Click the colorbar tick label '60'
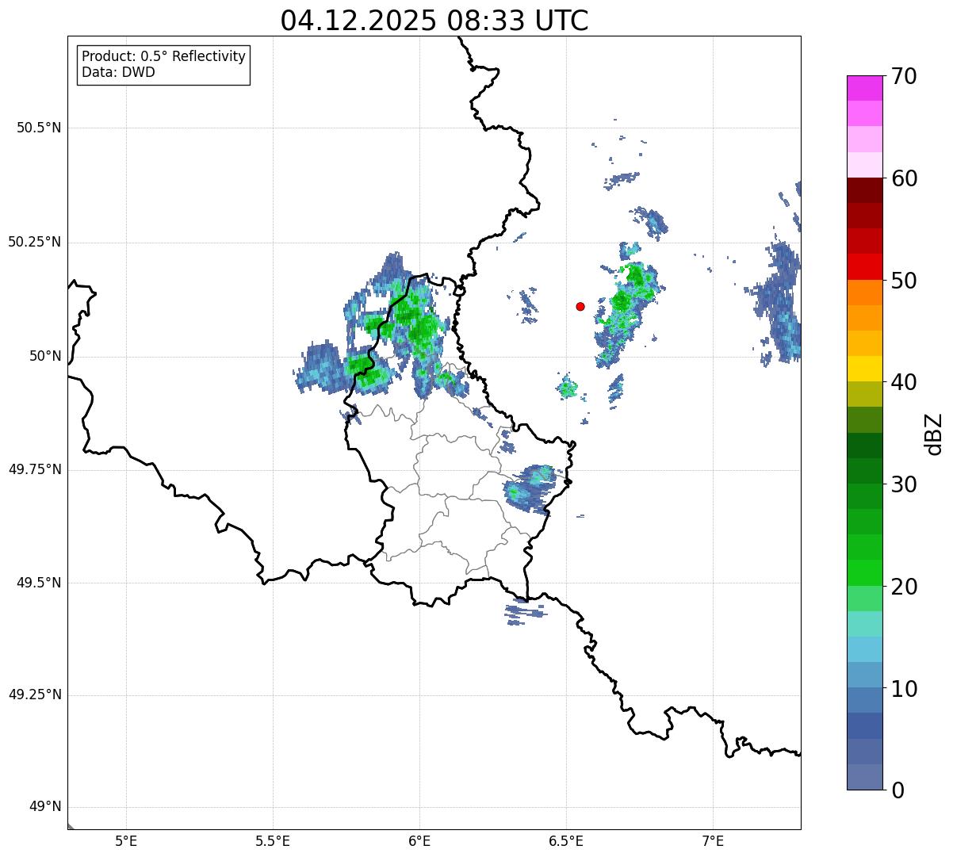953x857 pixels. point(903,178)
